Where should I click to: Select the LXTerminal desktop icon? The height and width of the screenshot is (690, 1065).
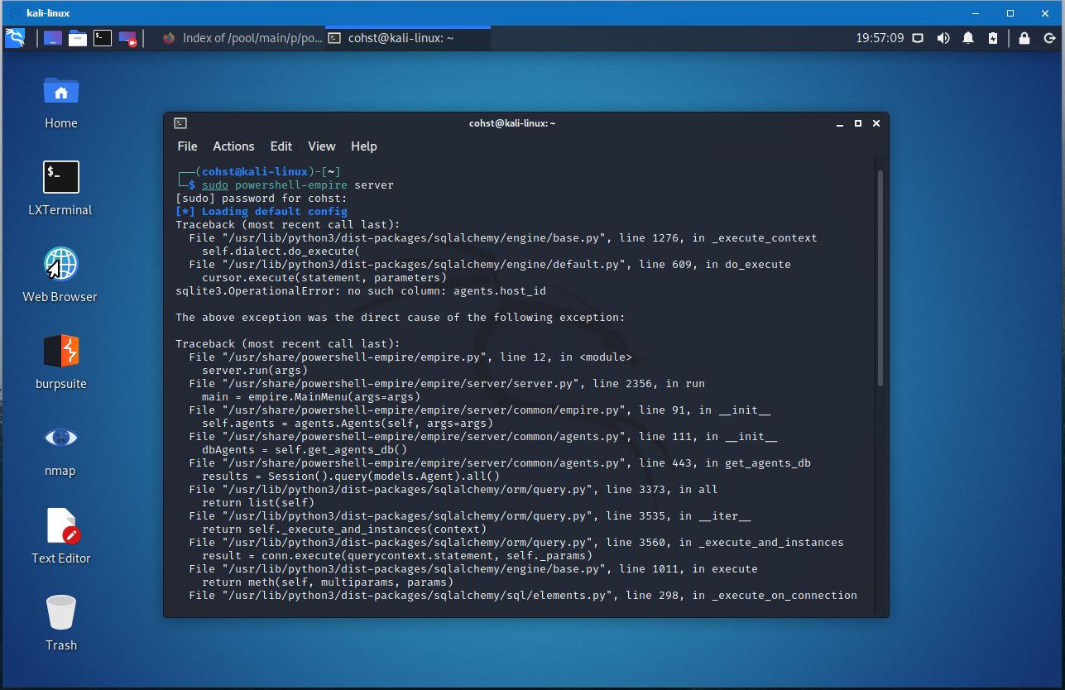click(61, 189)
